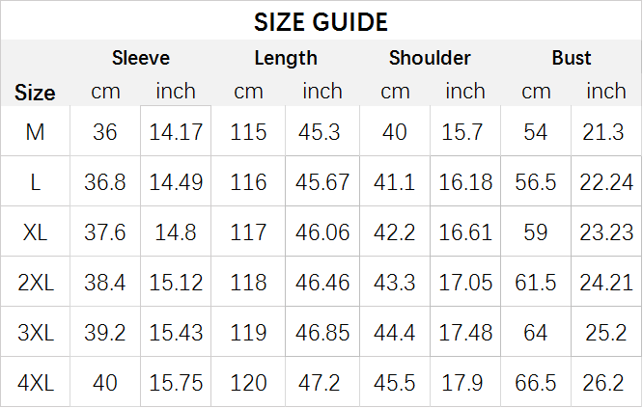Select the M size row label
Screen dimensions: 643x408
35,132
